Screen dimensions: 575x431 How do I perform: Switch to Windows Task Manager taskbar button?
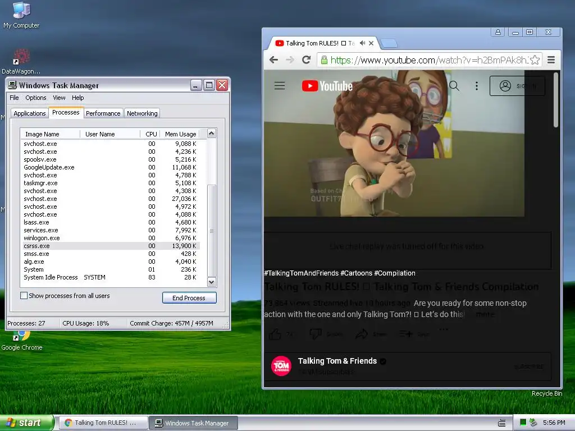coord(194,423)
